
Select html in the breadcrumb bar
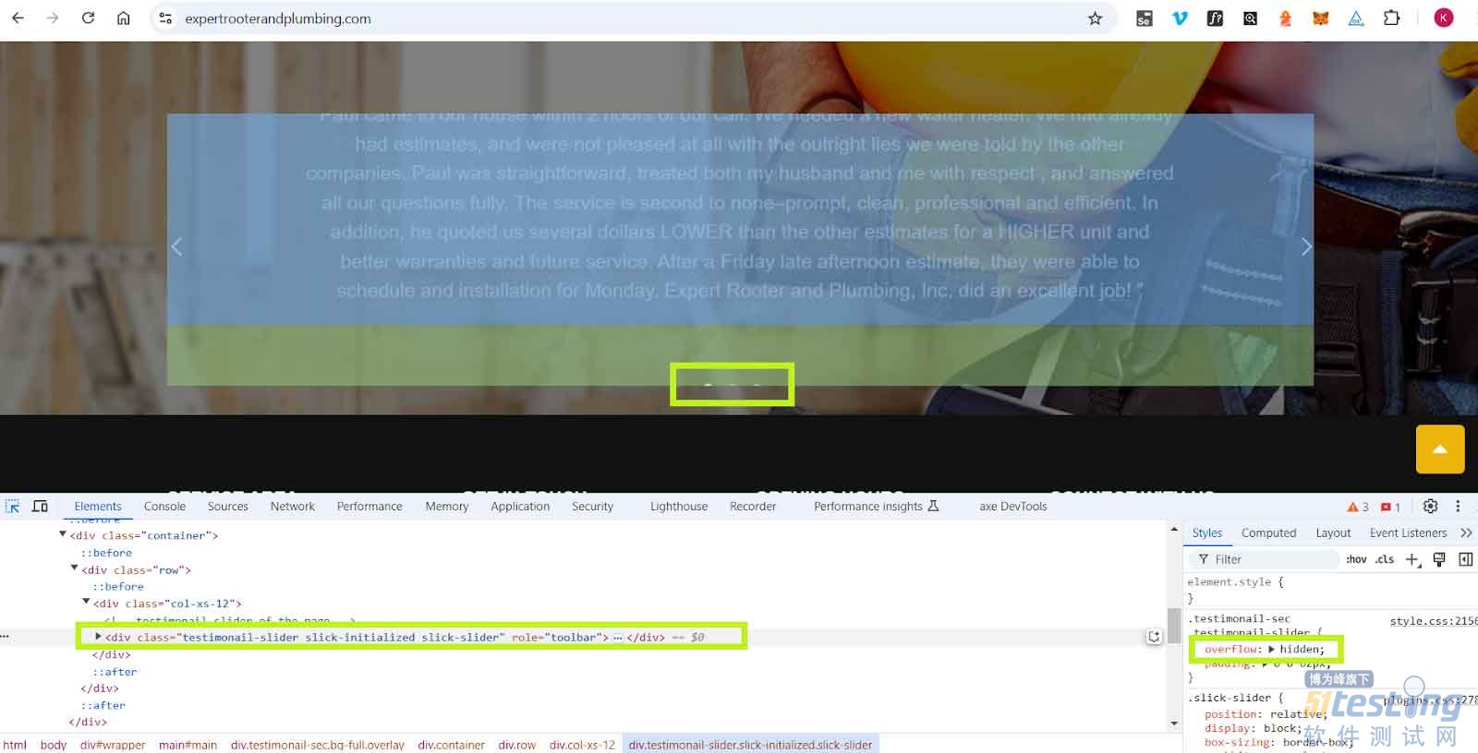pyautogui.click(x=15, y=745)
